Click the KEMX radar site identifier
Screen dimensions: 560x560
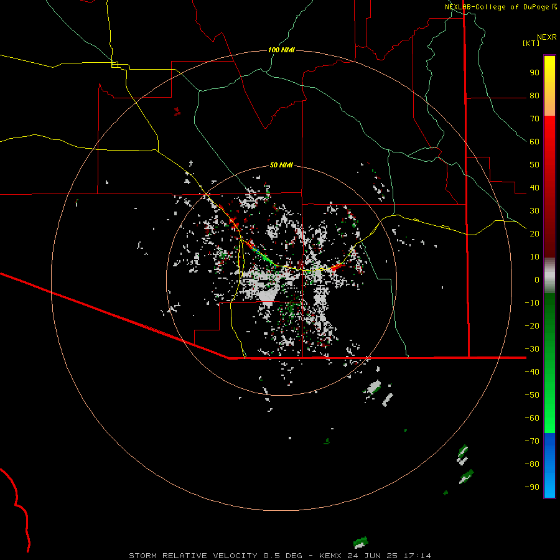click(330, 556)
